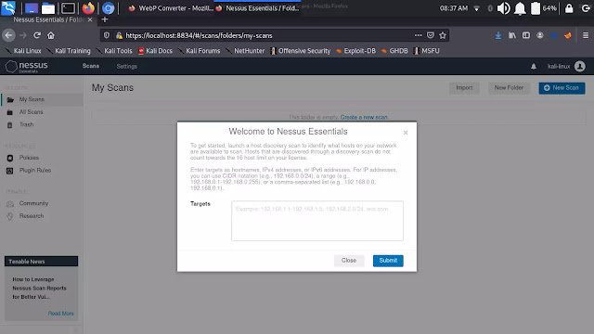This screenshot has width=594, height=334.
Task: Click the Nessus notifications bell icon
Action: click(x=534, y=66)
